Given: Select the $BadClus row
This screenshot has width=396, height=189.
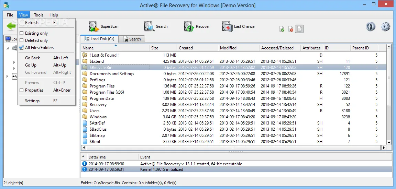Looking at the screenshot, I should click(234, 129).
